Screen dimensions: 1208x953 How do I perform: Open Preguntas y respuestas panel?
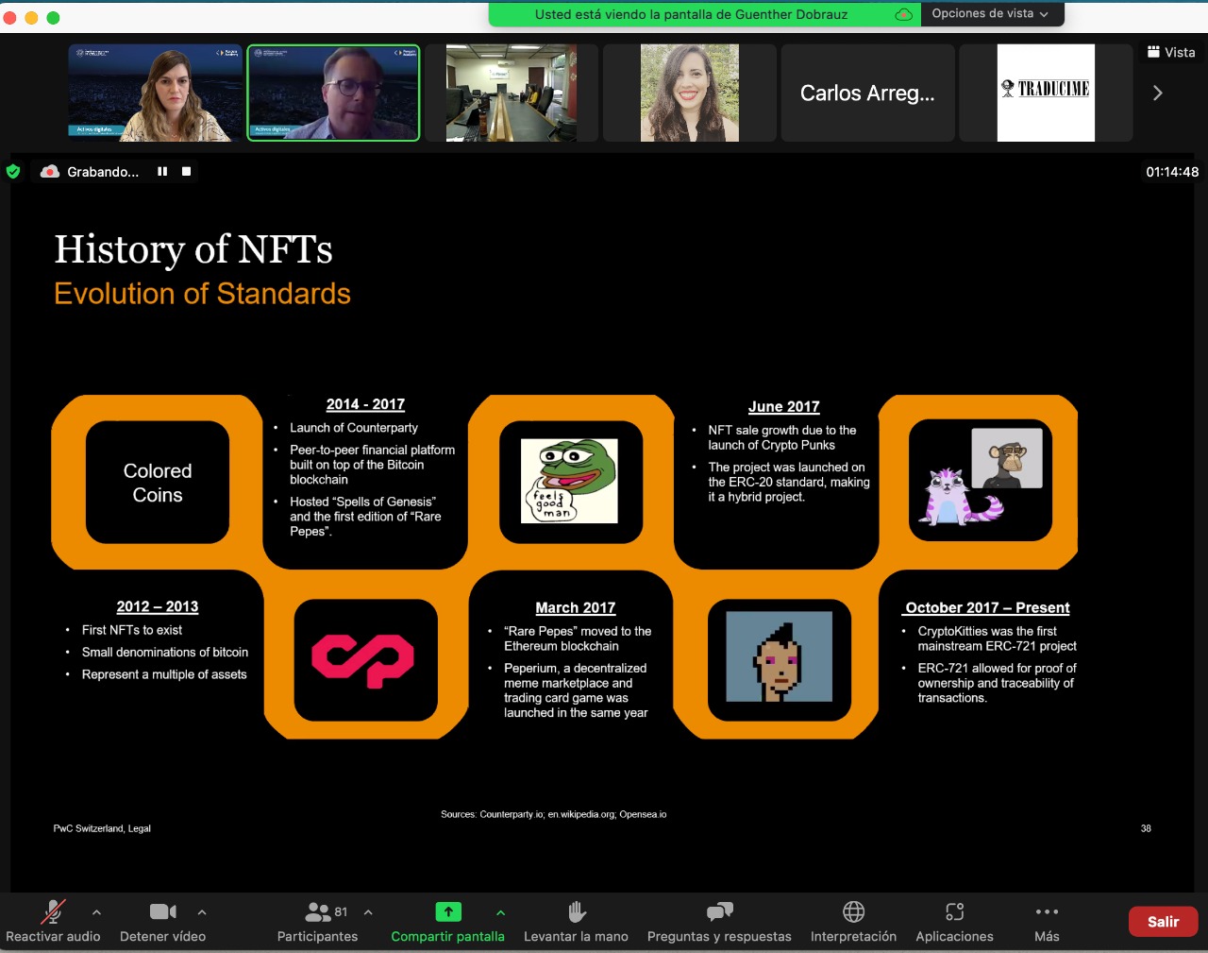pyautogui.click(x=719, y=921)
